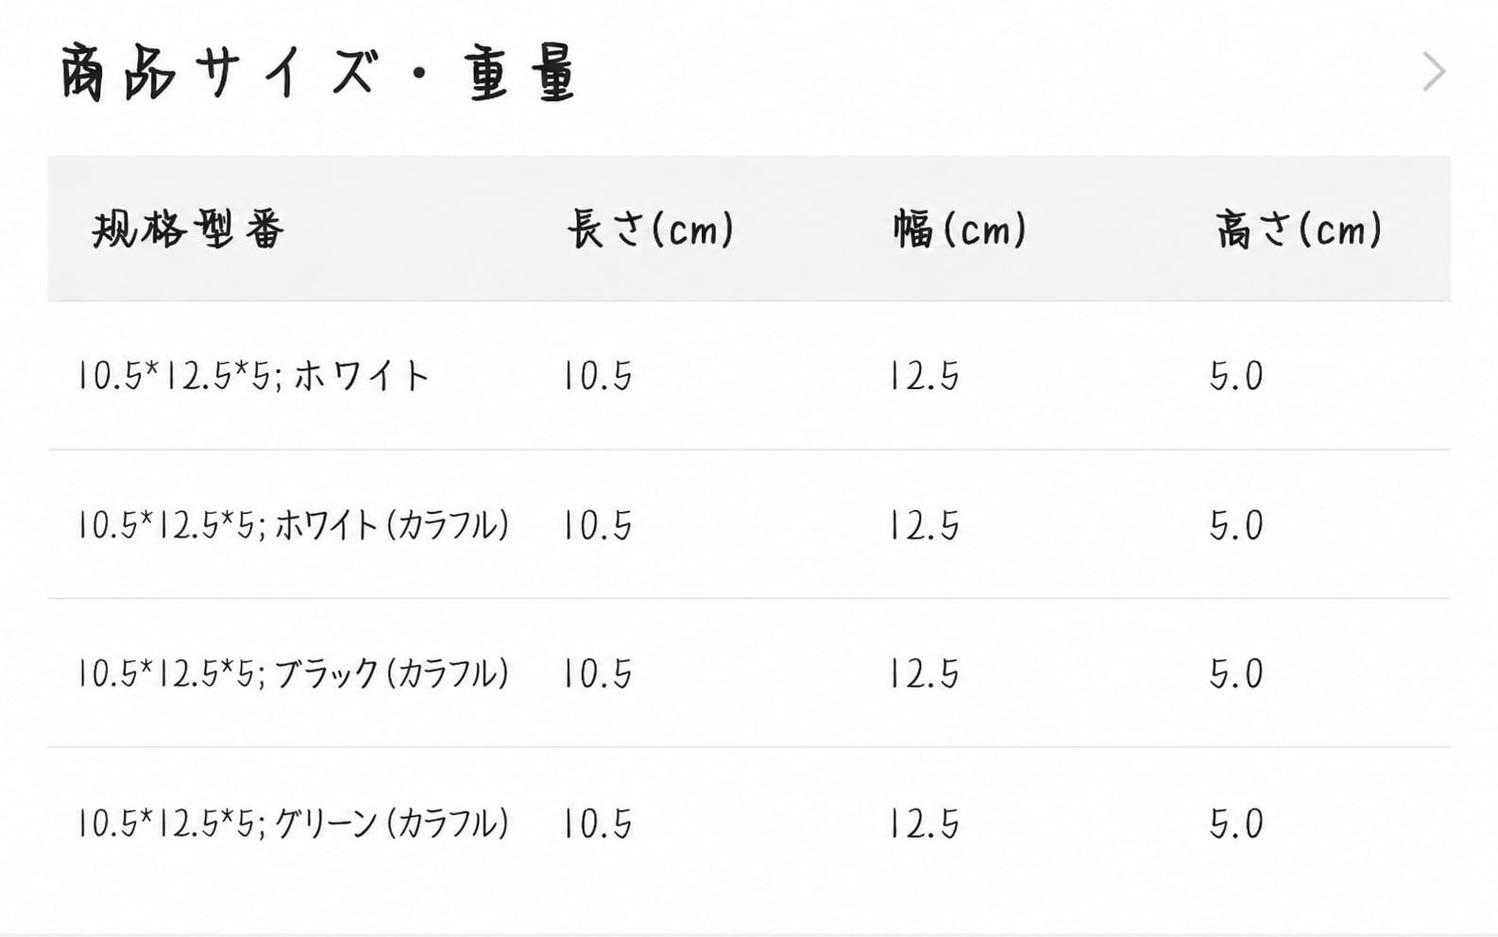Screen dimensions: 1498x937
Task: Select the 規格型番 column header
Action: pyautogui.click(x=188, y=229)
